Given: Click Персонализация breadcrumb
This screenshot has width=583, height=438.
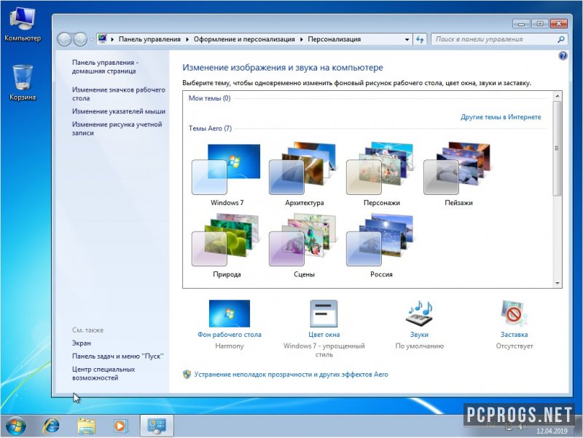Looking at the screenshot, I should point(334,39).
